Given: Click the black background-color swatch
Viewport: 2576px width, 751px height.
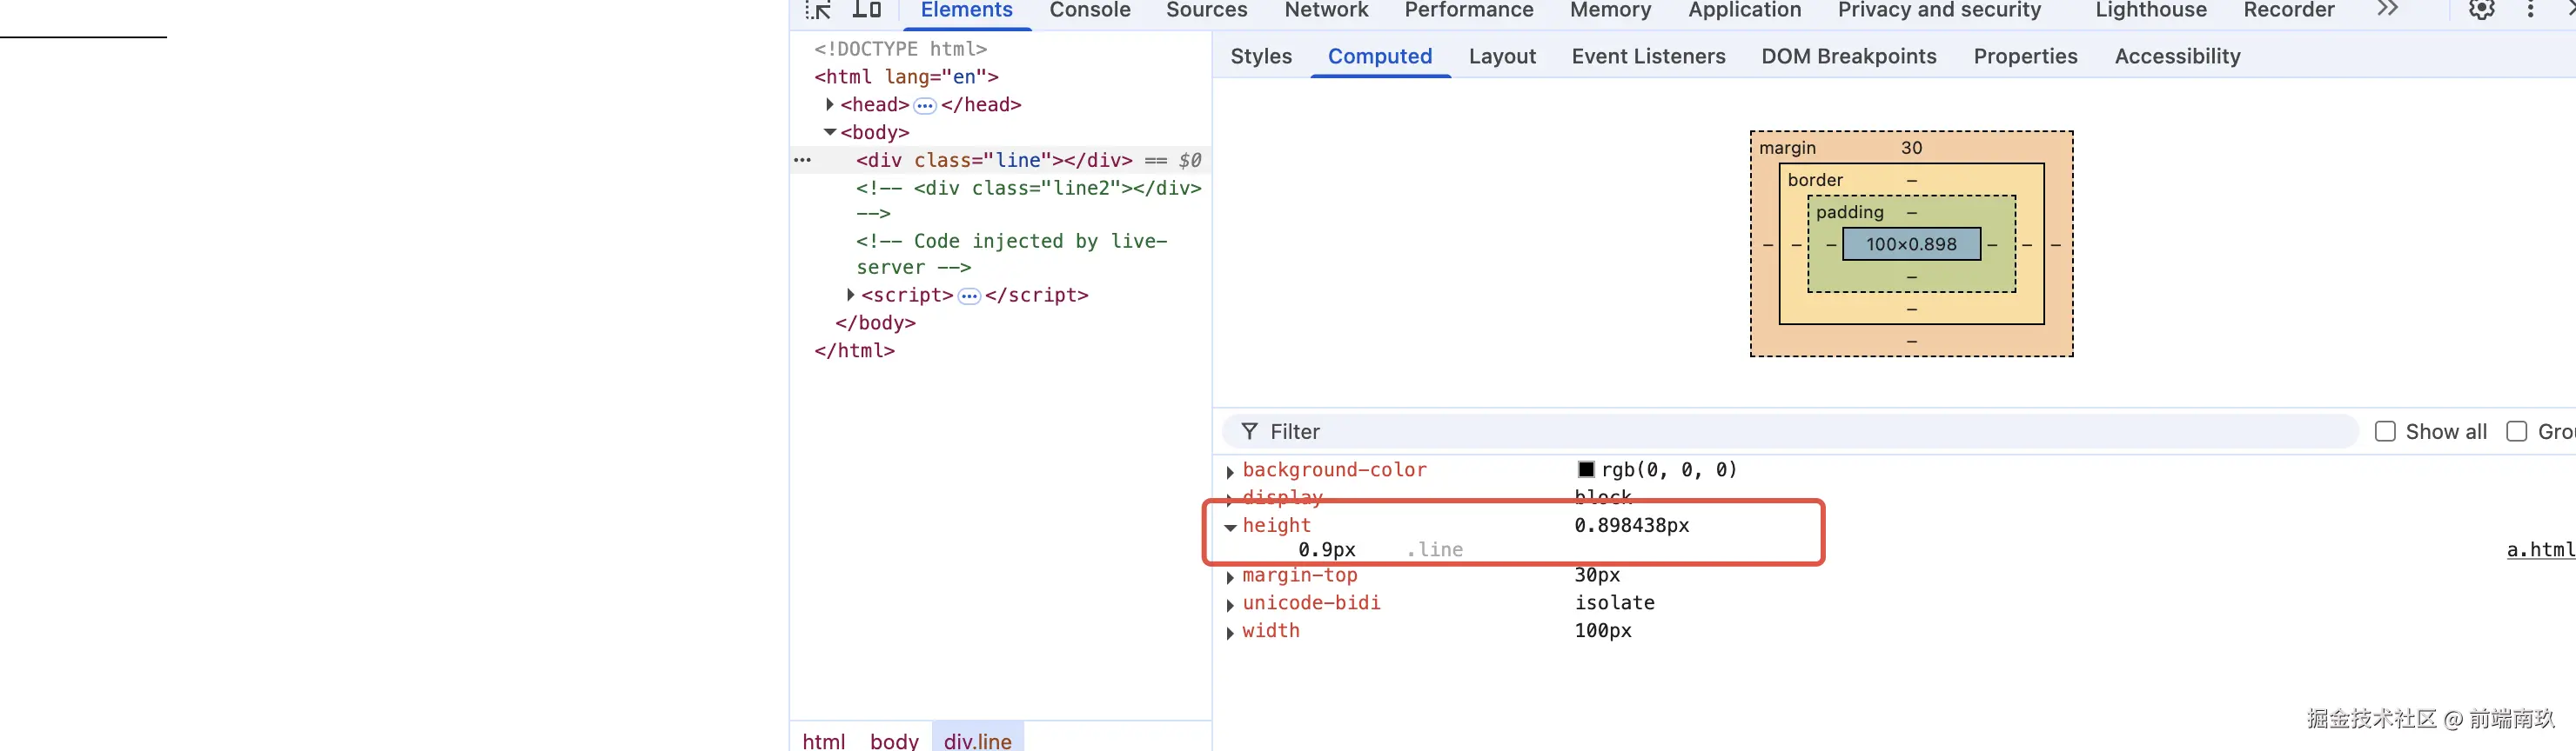Looking at the screenshot, I should point(1585,469).
